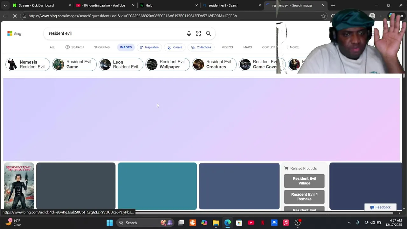Open the weather widget 26°F Clear
Viewport: 407px width, 229px height.
(13, 222)
